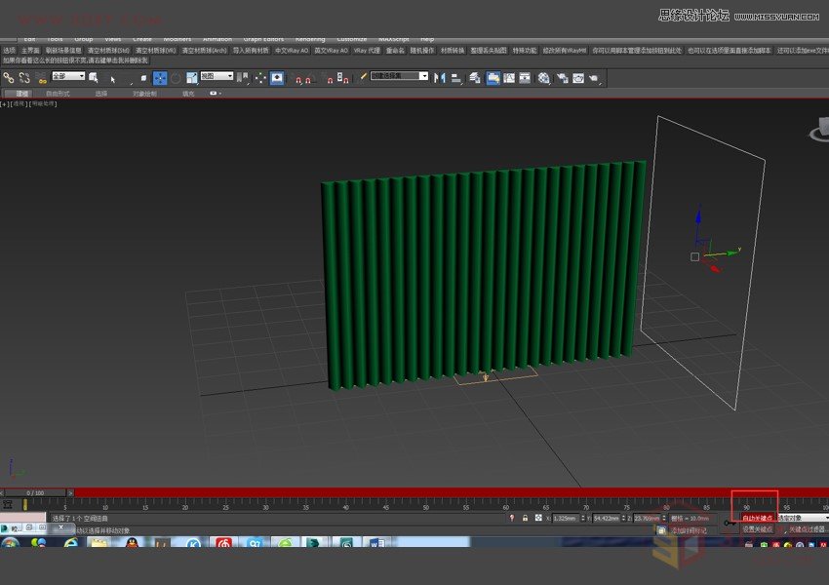Click the Align tool icon

pyautogui.click(x=454, y=78)
